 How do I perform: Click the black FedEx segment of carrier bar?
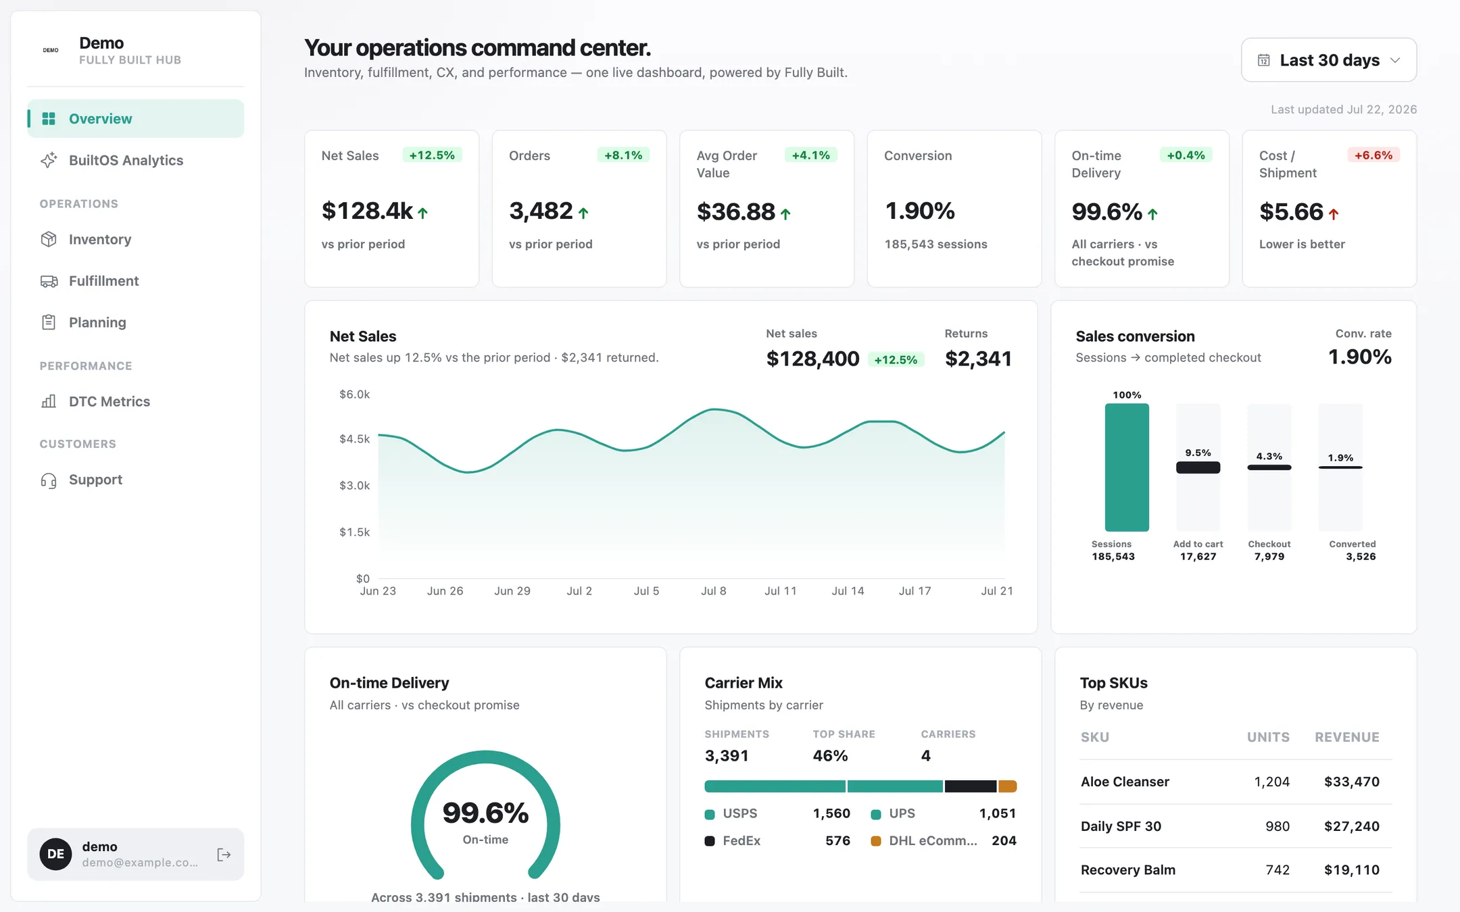click(x=971, y=786)
